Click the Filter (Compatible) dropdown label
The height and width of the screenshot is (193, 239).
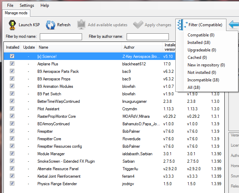[x=205, y=25]
